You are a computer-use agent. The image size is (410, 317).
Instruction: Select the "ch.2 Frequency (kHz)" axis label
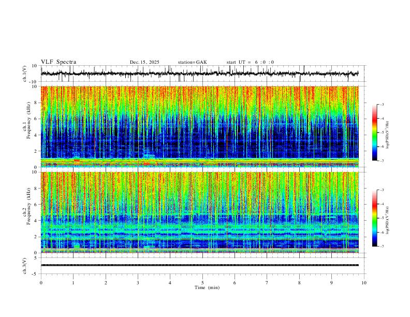click(x=27, y=206)
